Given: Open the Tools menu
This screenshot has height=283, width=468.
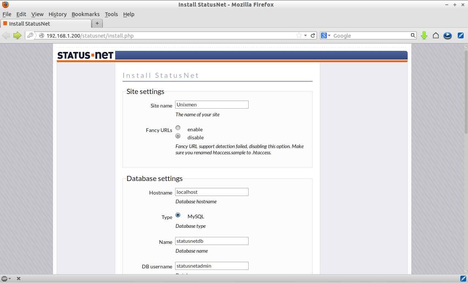Looking at the screenshot, I should click(x=111, y=14).
